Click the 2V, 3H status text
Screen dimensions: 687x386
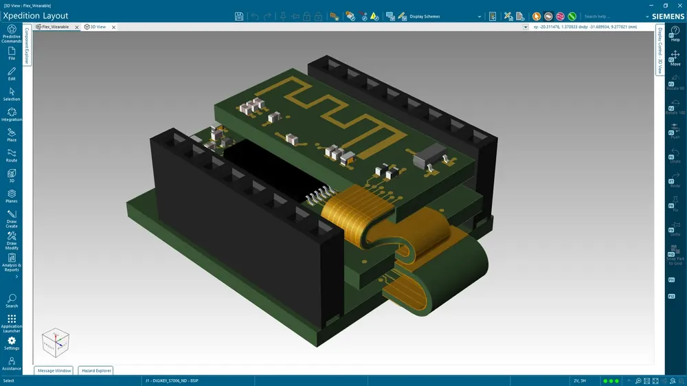coord(580,381)
